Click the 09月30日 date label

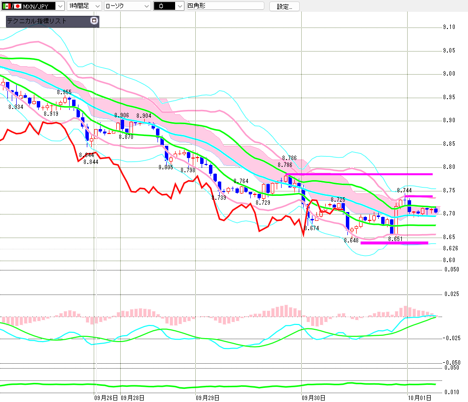[313, 398]
